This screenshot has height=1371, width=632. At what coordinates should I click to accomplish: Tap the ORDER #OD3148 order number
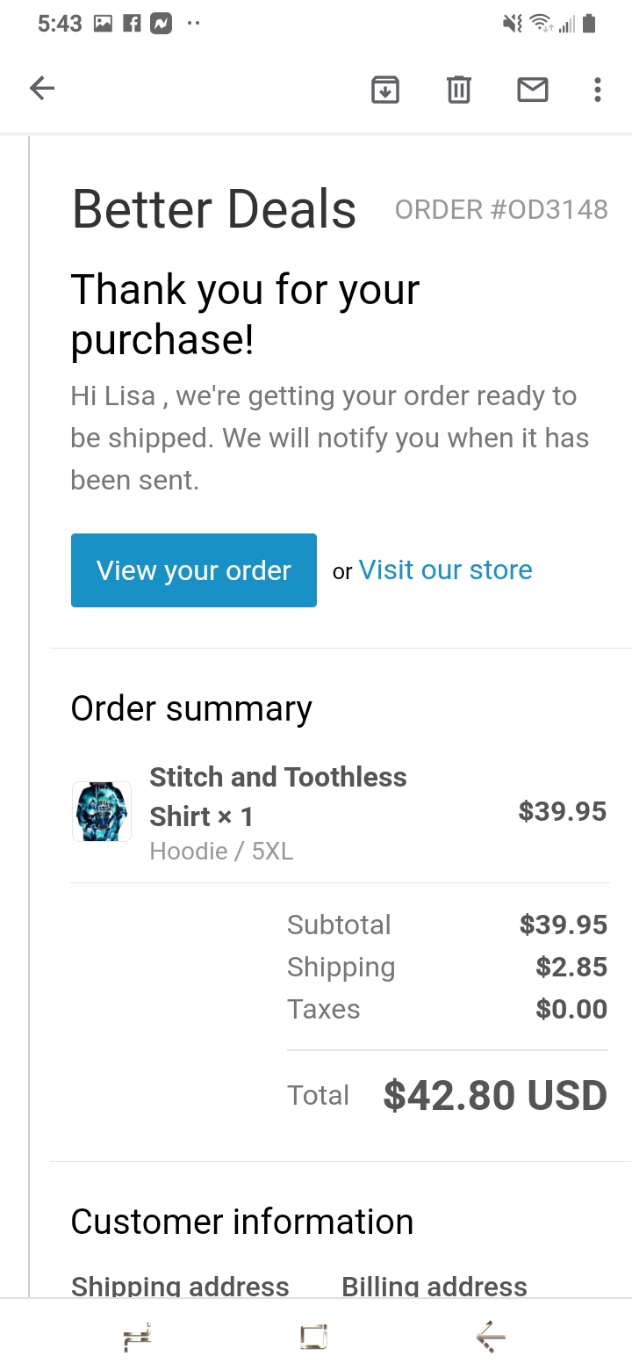pos(501,210)
